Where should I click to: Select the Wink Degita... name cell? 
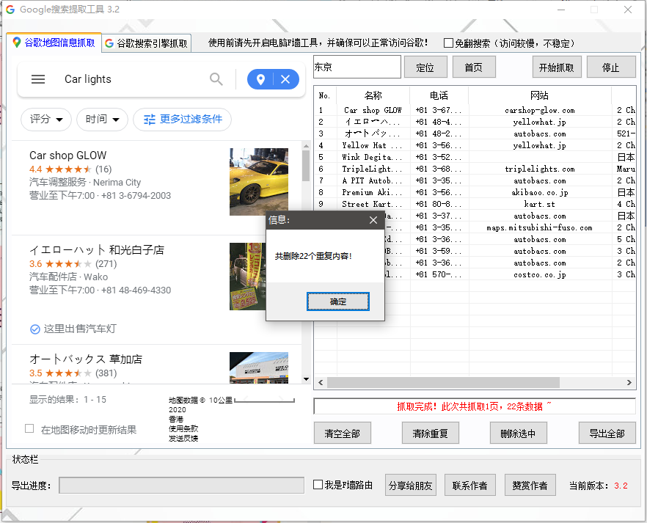pos(373,157)
